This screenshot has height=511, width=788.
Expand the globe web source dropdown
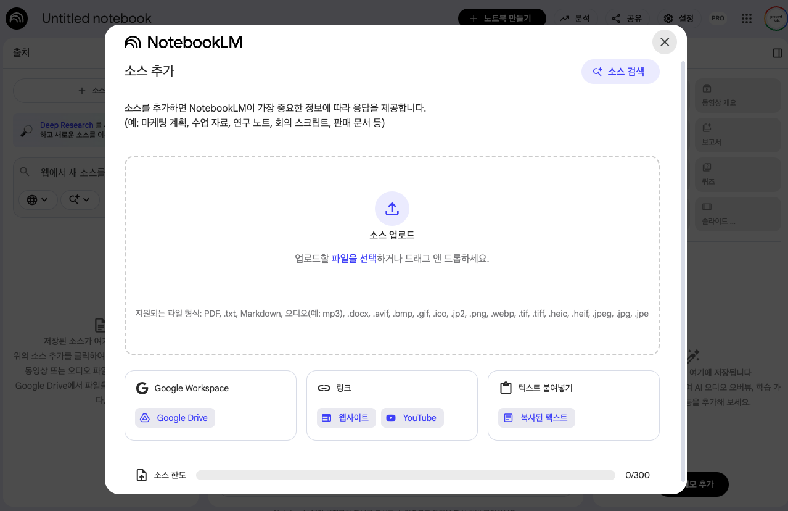(38, 199)
